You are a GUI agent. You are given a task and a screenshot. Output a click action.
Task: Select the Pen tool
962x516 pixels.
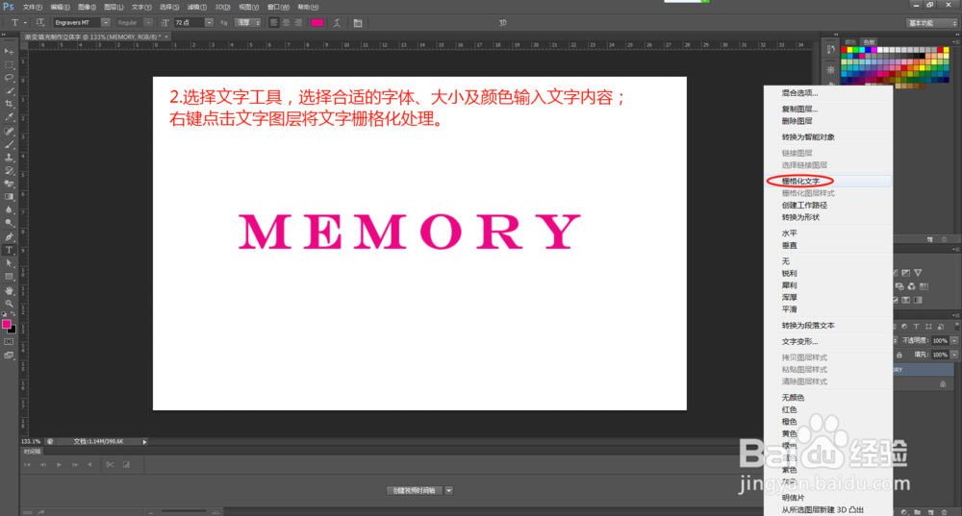[10, 237]
